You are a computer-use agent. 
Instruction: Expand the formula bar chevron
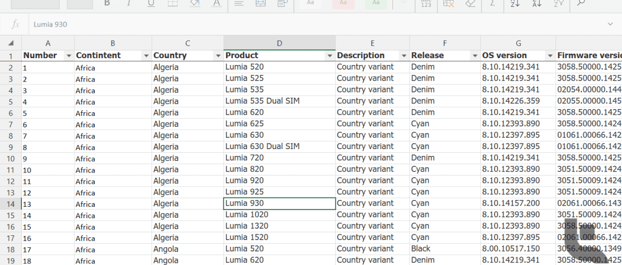pos(610,24)
